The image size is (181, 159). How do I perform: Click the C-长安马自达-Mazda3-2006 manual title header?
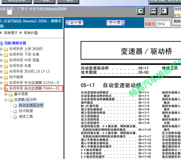[x=31, y=23]
